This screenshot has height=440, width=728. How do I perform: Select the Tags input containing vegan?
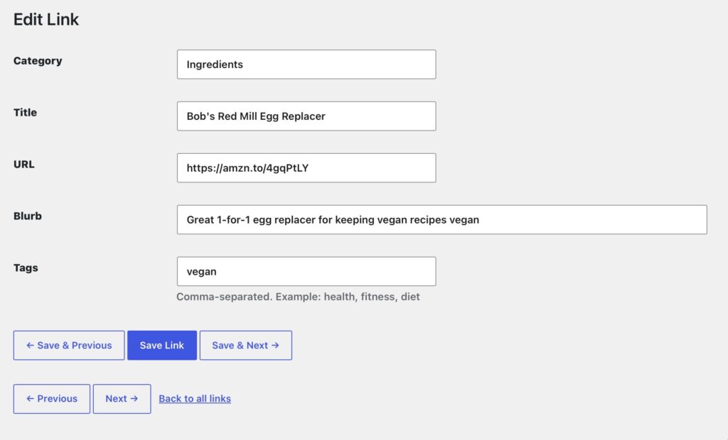point(306,271)
